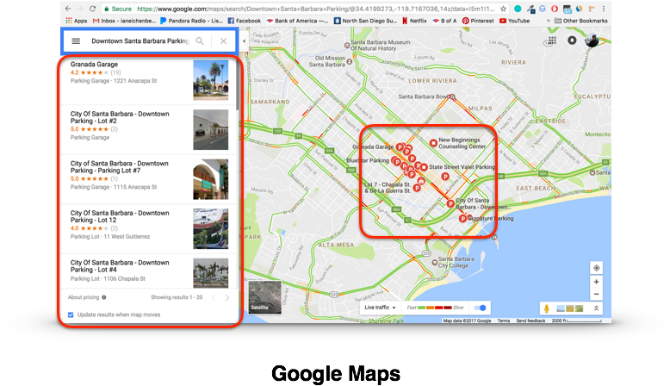Collapse the side panel arrow
Viewport: 670px width, 386px height.
click(244, 41)
